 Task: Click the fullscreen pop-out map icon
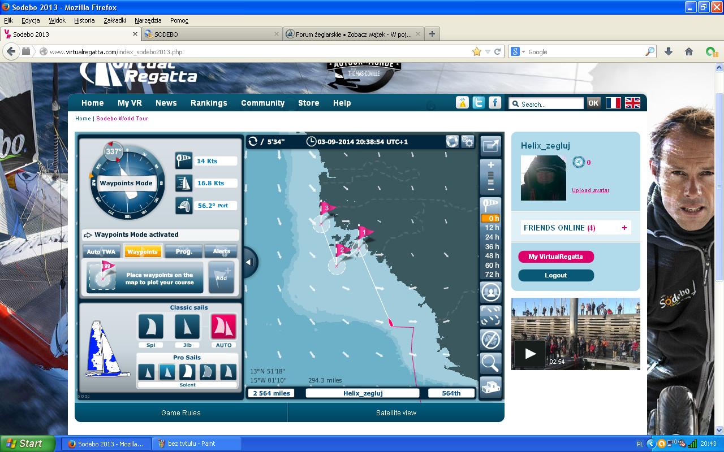(x=490, y=146)
